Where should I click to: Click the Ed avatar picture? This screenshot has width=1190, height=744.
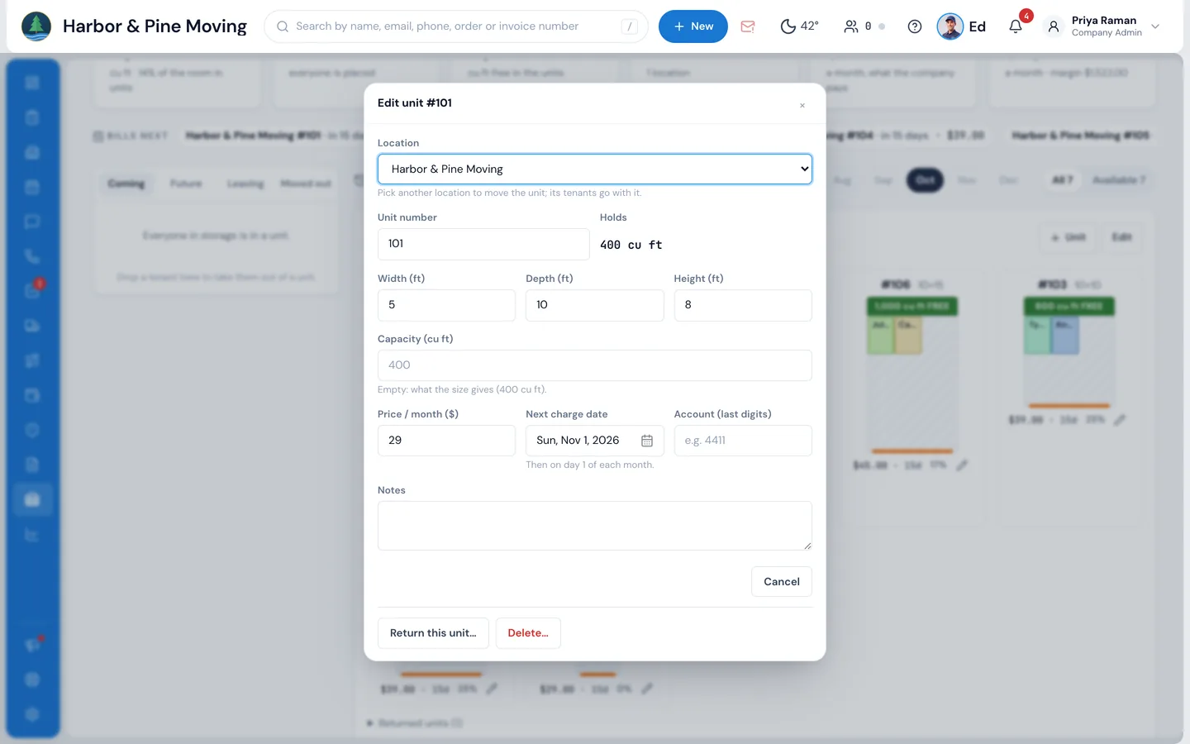pos(950,26)
